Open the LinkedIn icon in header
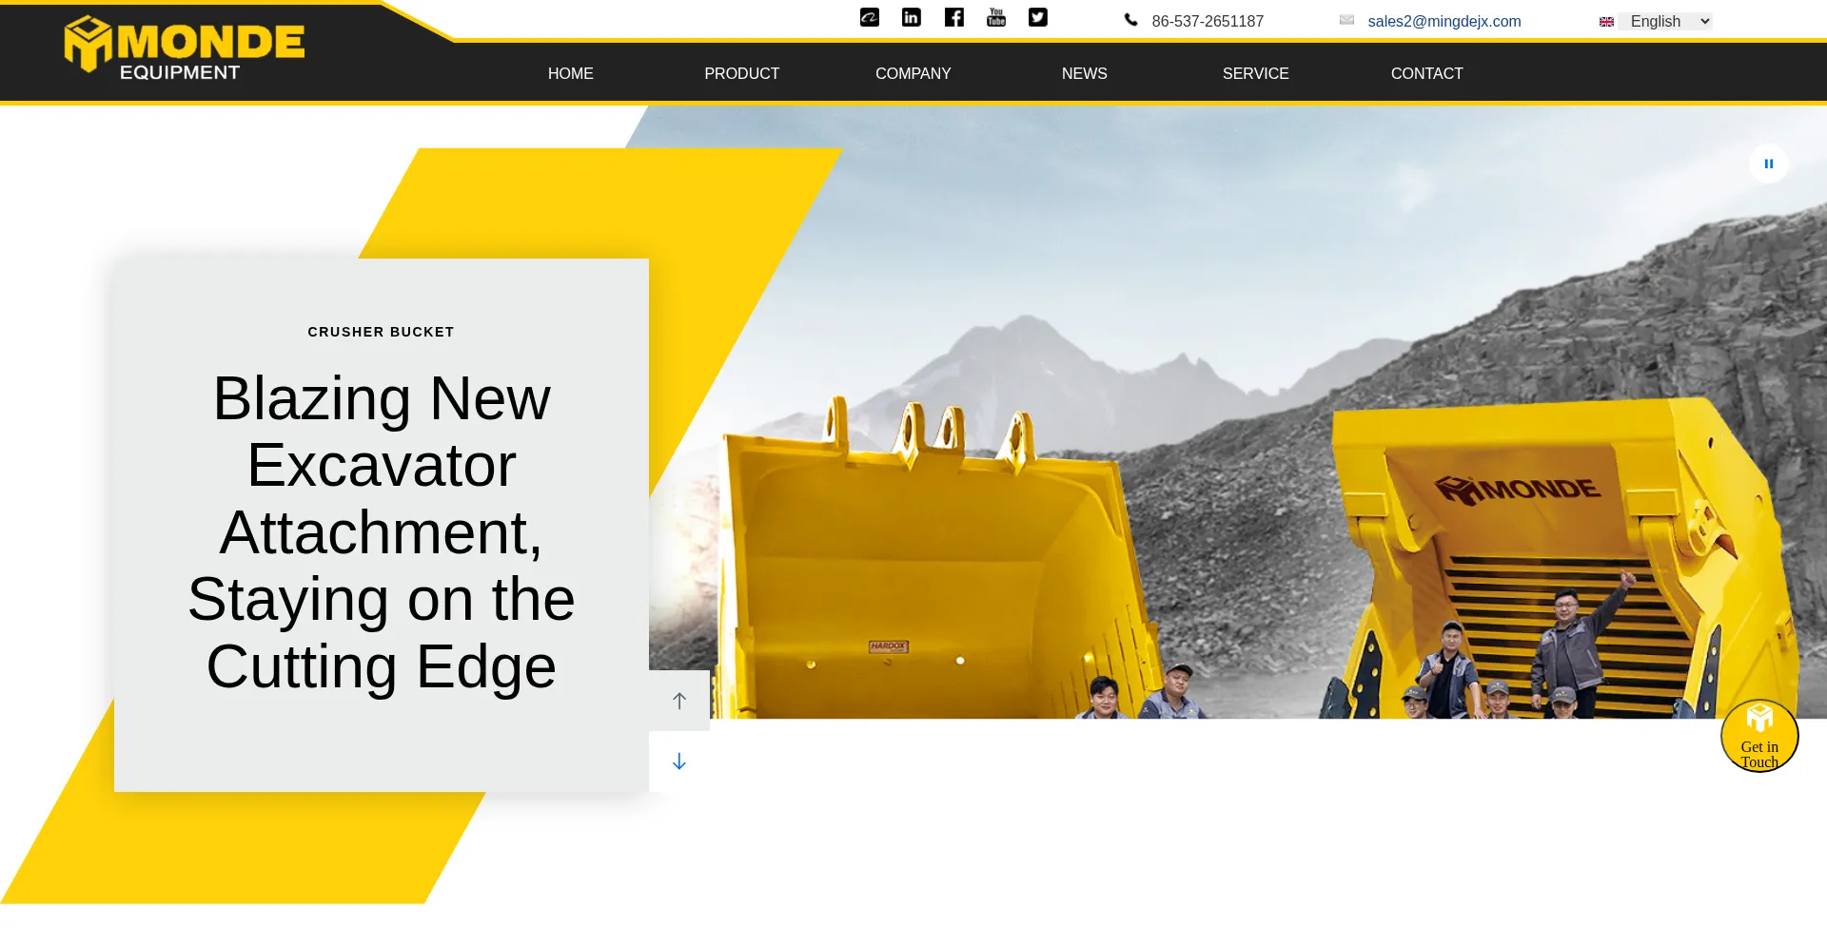Screen dimensions: 1827x944 click(x=911, y=17)
